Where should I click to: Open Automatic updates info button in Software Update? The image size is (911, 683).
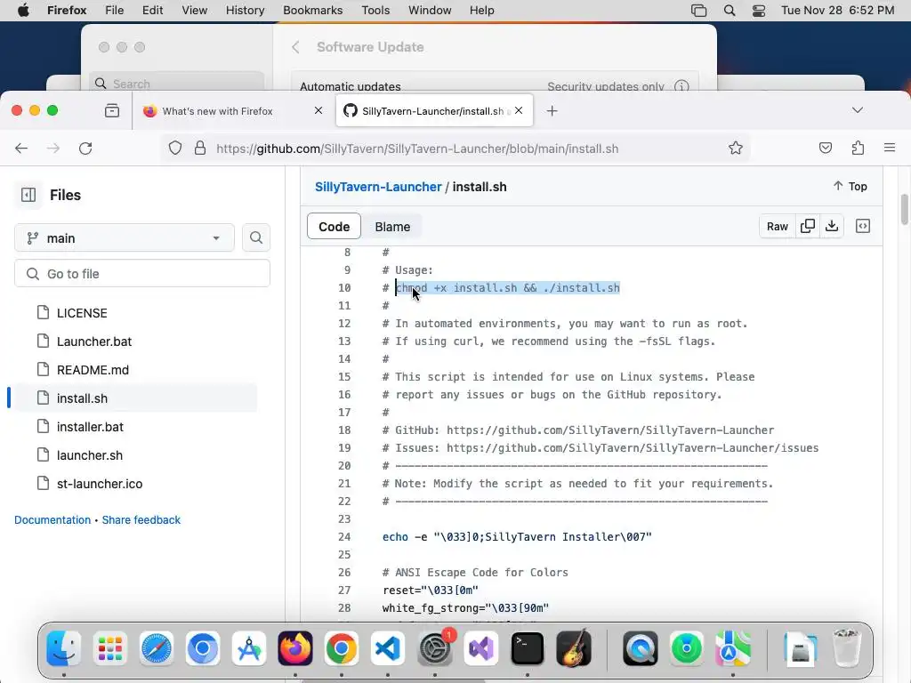681,86
